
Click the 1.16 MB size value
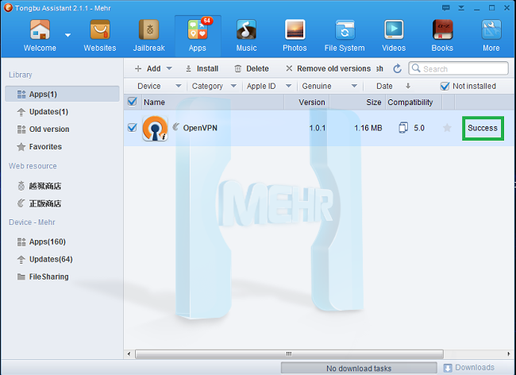point(368,128)
